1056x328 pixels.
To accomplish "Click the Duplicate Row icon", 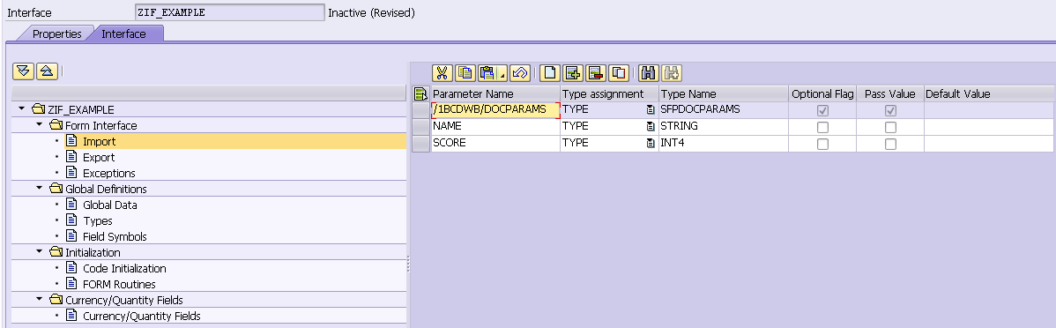I will 619,72.
